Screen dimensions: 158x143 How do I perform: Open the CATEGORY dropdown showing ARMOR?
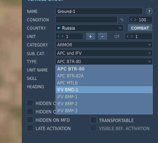[104, 45]
